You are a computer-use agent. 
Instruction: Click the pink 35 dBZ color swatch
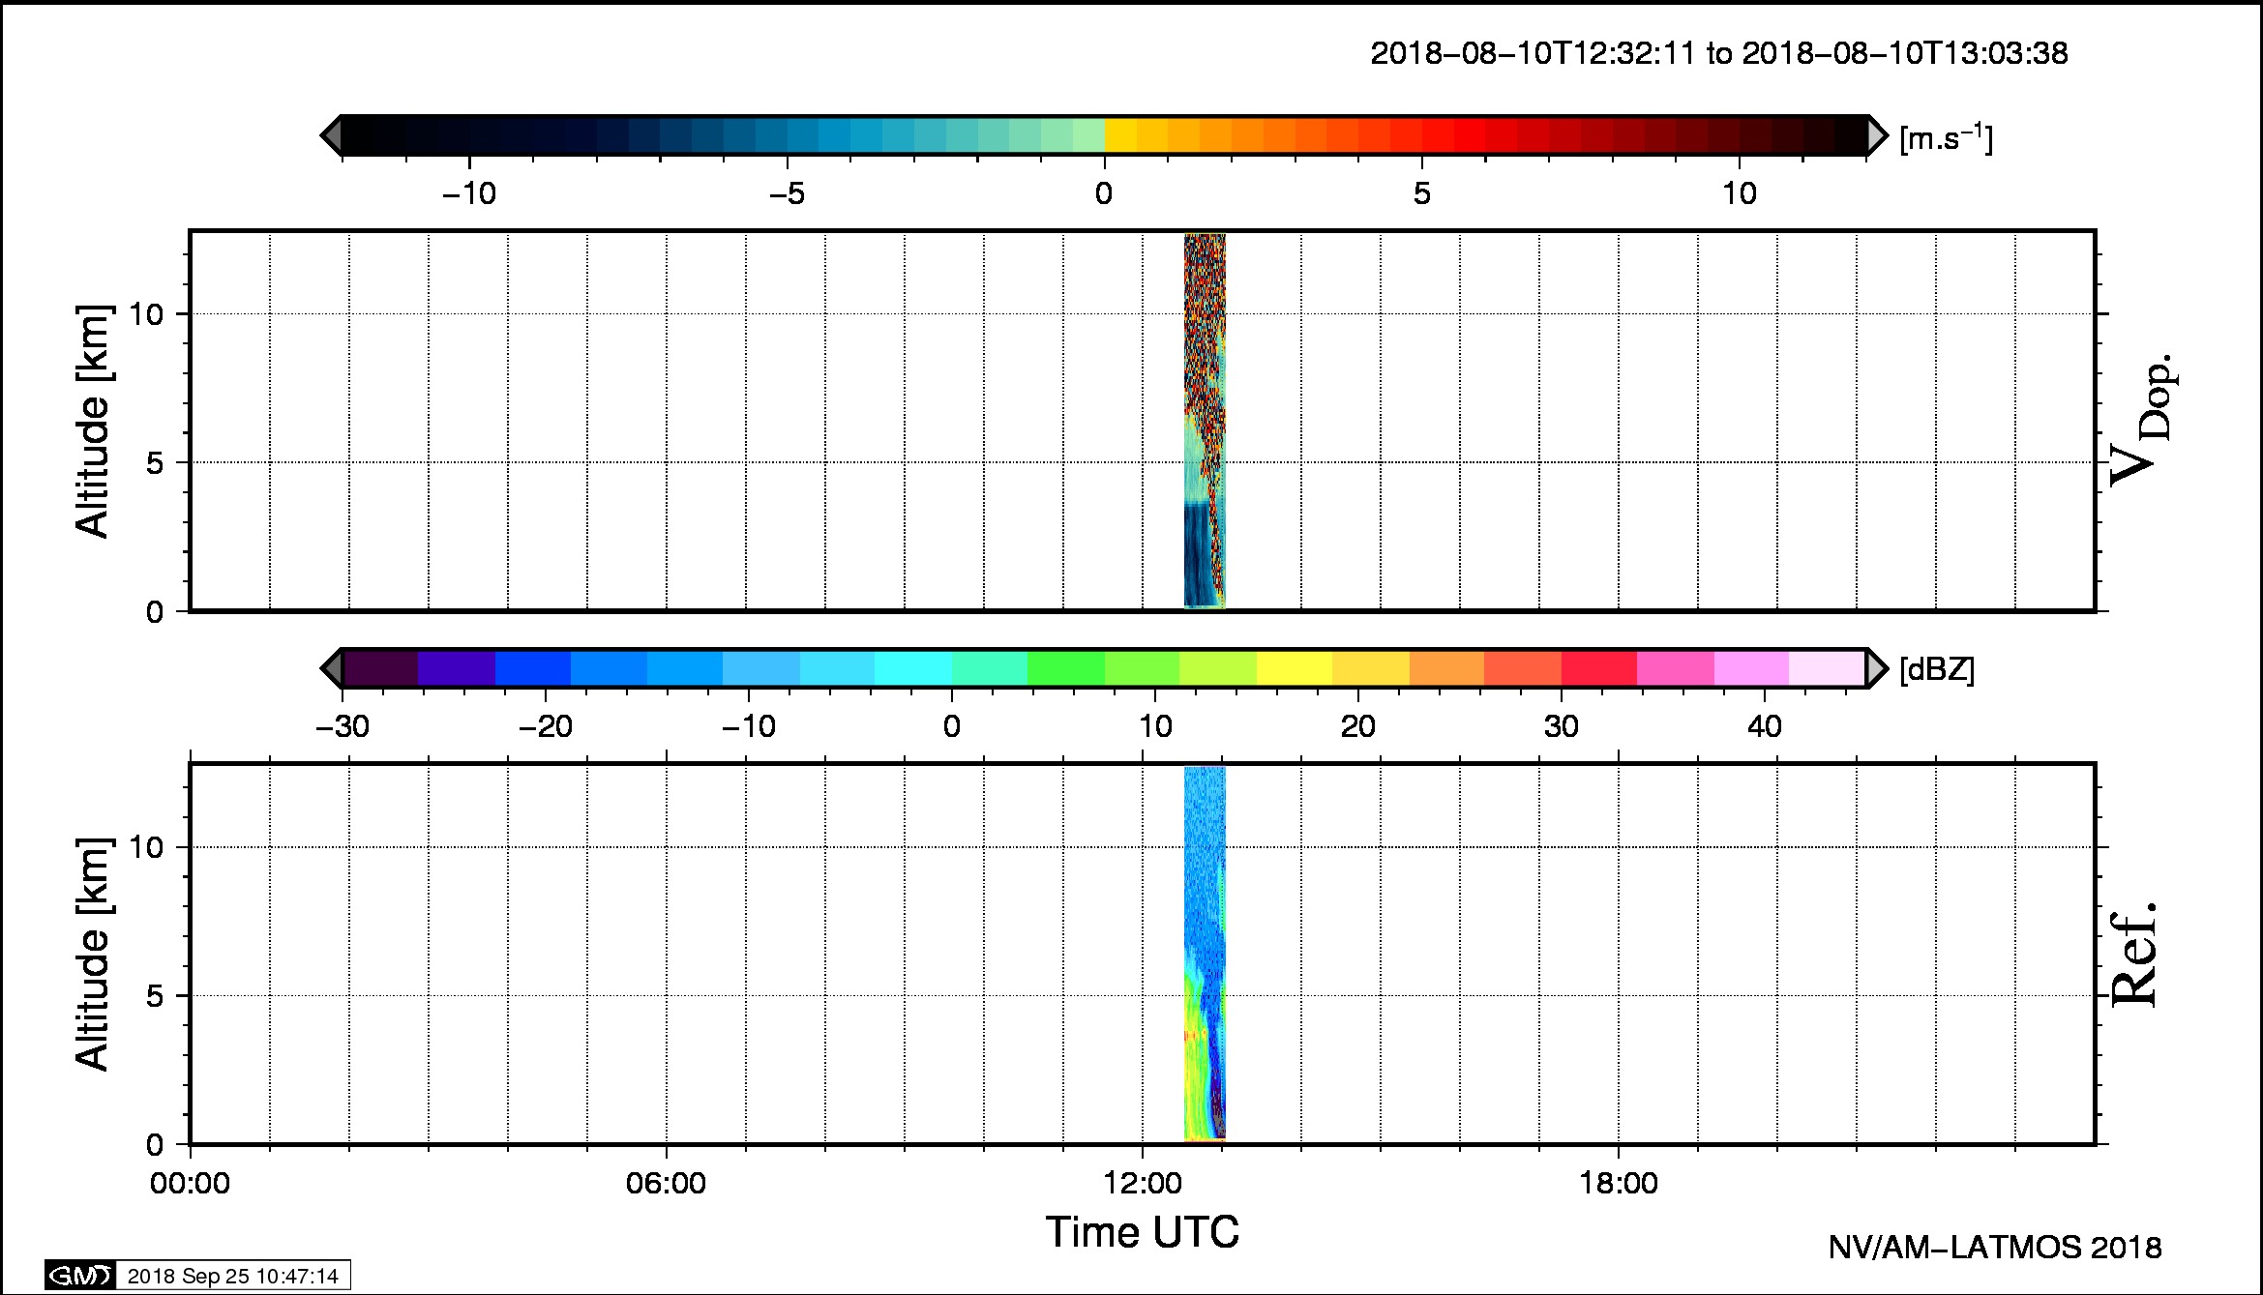[1675, 668]
